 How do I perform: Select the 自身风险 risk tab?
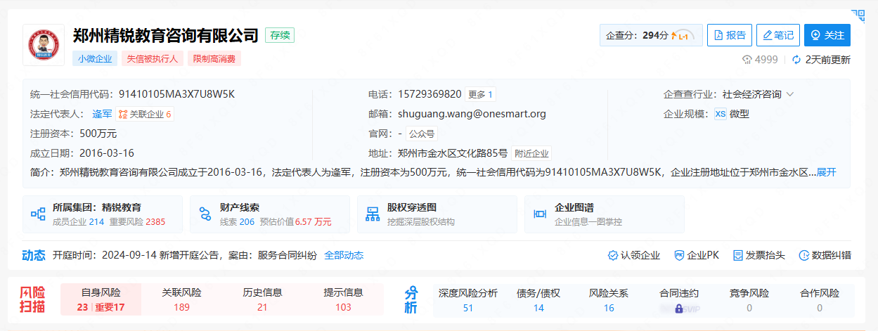101,299
